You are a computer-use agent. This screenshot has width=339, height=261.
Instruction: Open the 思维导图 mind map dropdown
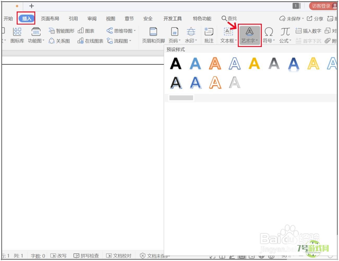pos(121,31)
